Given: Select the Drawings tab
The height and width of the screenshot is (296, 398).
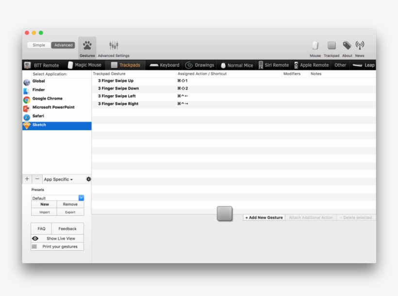Looking at the screenshot, I should (x=199, y=65).
